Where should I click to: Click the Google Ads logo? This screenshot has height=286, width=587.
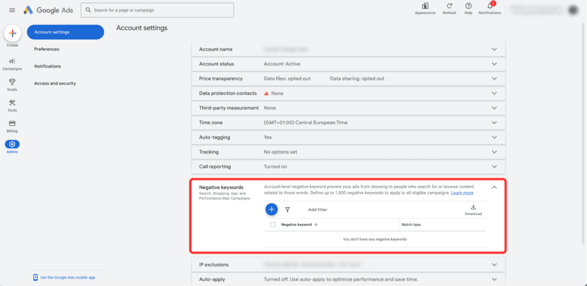[x=48, y=10]
